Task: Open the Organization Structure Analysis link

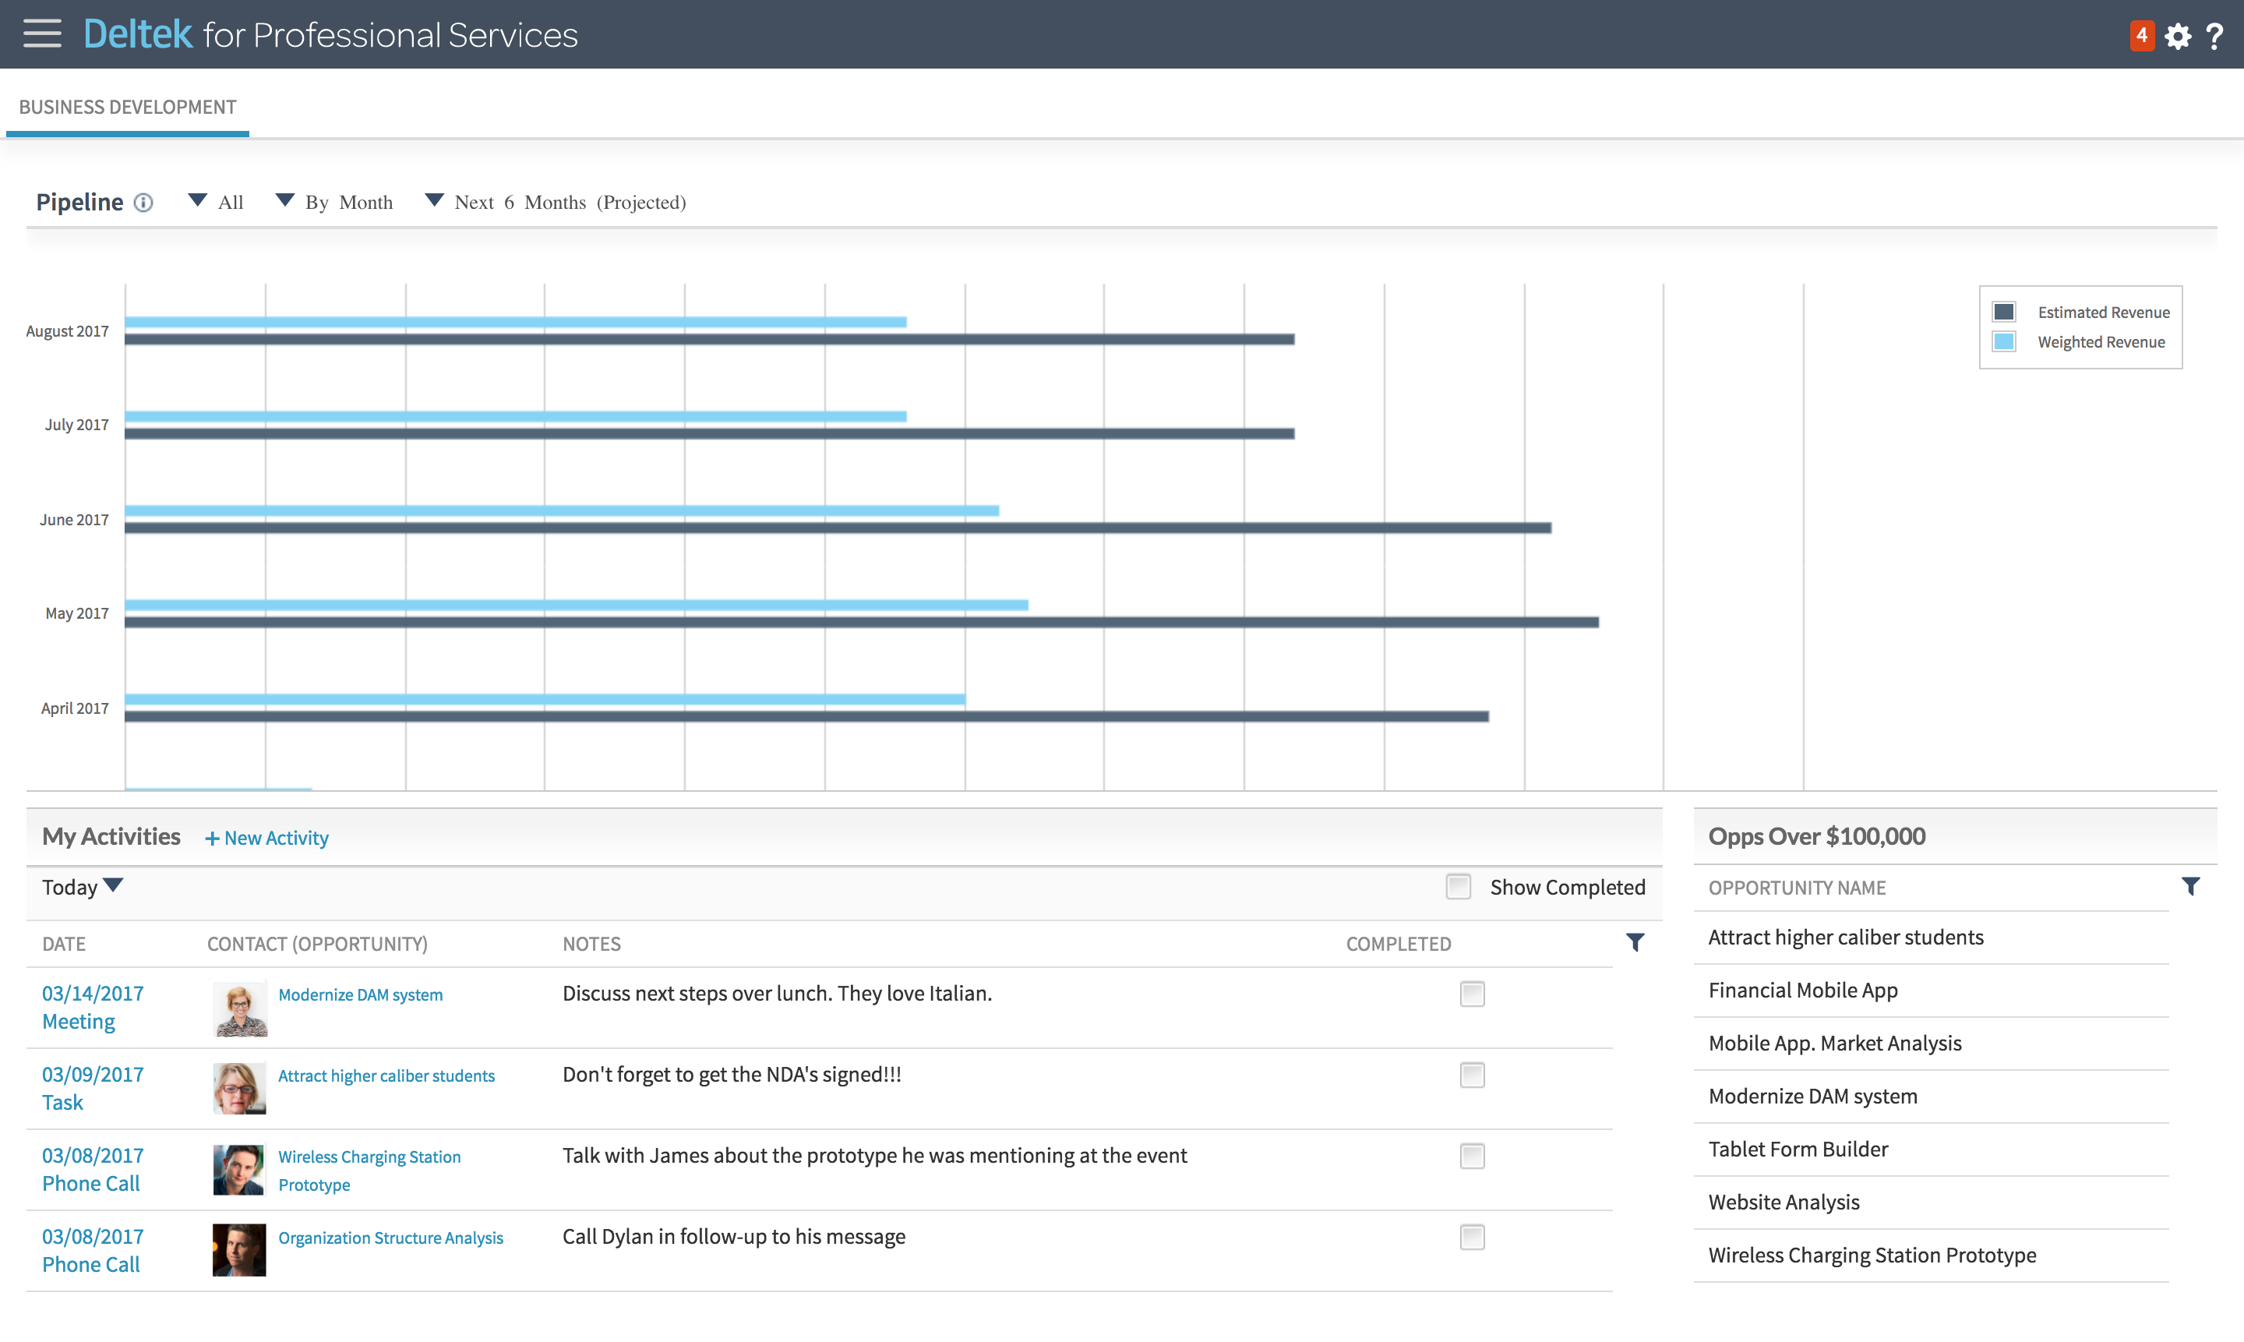Action: tap(390, 1237)
